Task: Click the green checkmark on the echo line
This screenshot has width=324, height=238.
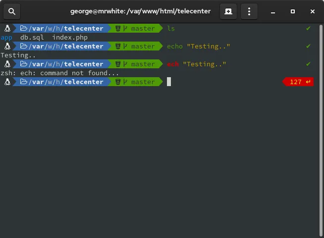Action: click(x=308, y=46)
